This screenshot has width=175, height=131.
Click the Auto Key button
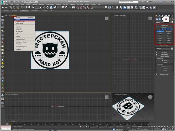[134, 127]
